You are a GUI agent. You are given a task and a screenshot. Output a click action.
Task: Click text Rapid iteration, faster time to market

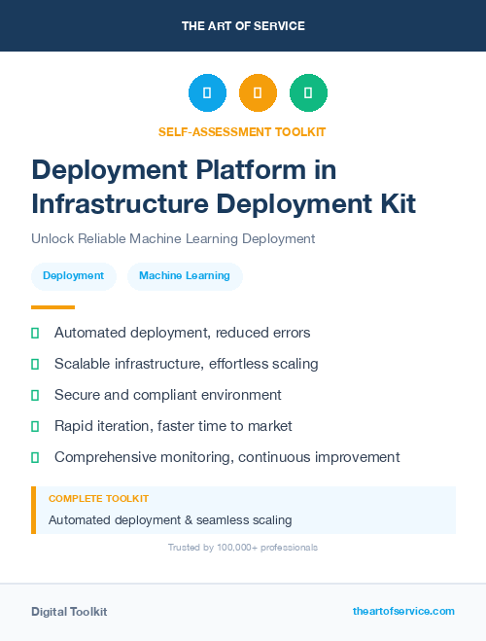point(173,426)
